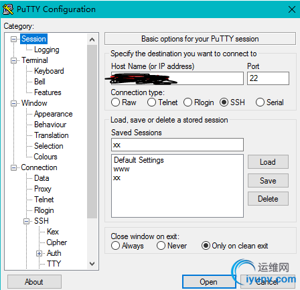Click the category tree scroll down arrow

coord(92,263)
